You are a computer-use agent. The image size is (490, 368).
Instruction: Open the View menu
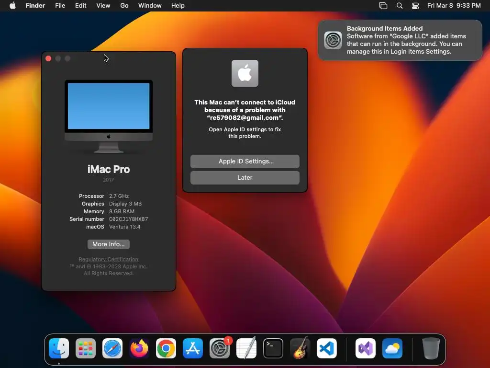click(x=103, y=6)
